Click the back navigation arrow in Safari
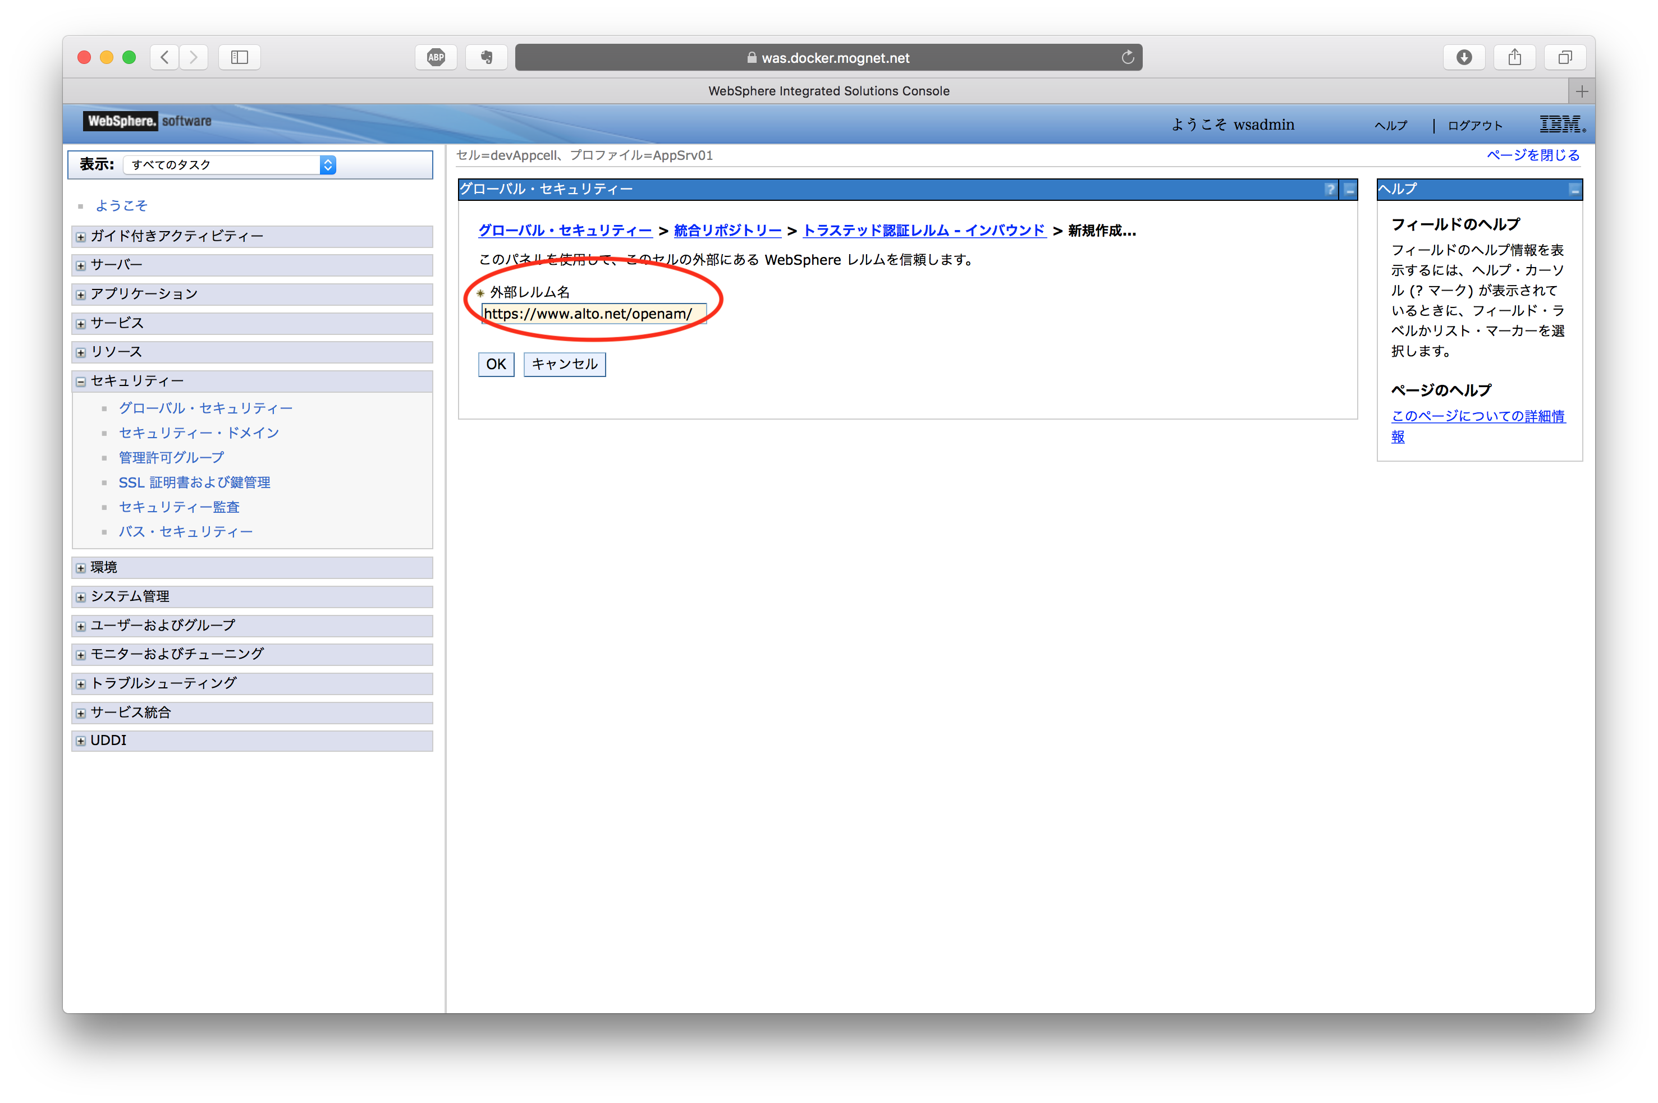Viewport: 1658px width, 1103px height. [x=164, y=57]
